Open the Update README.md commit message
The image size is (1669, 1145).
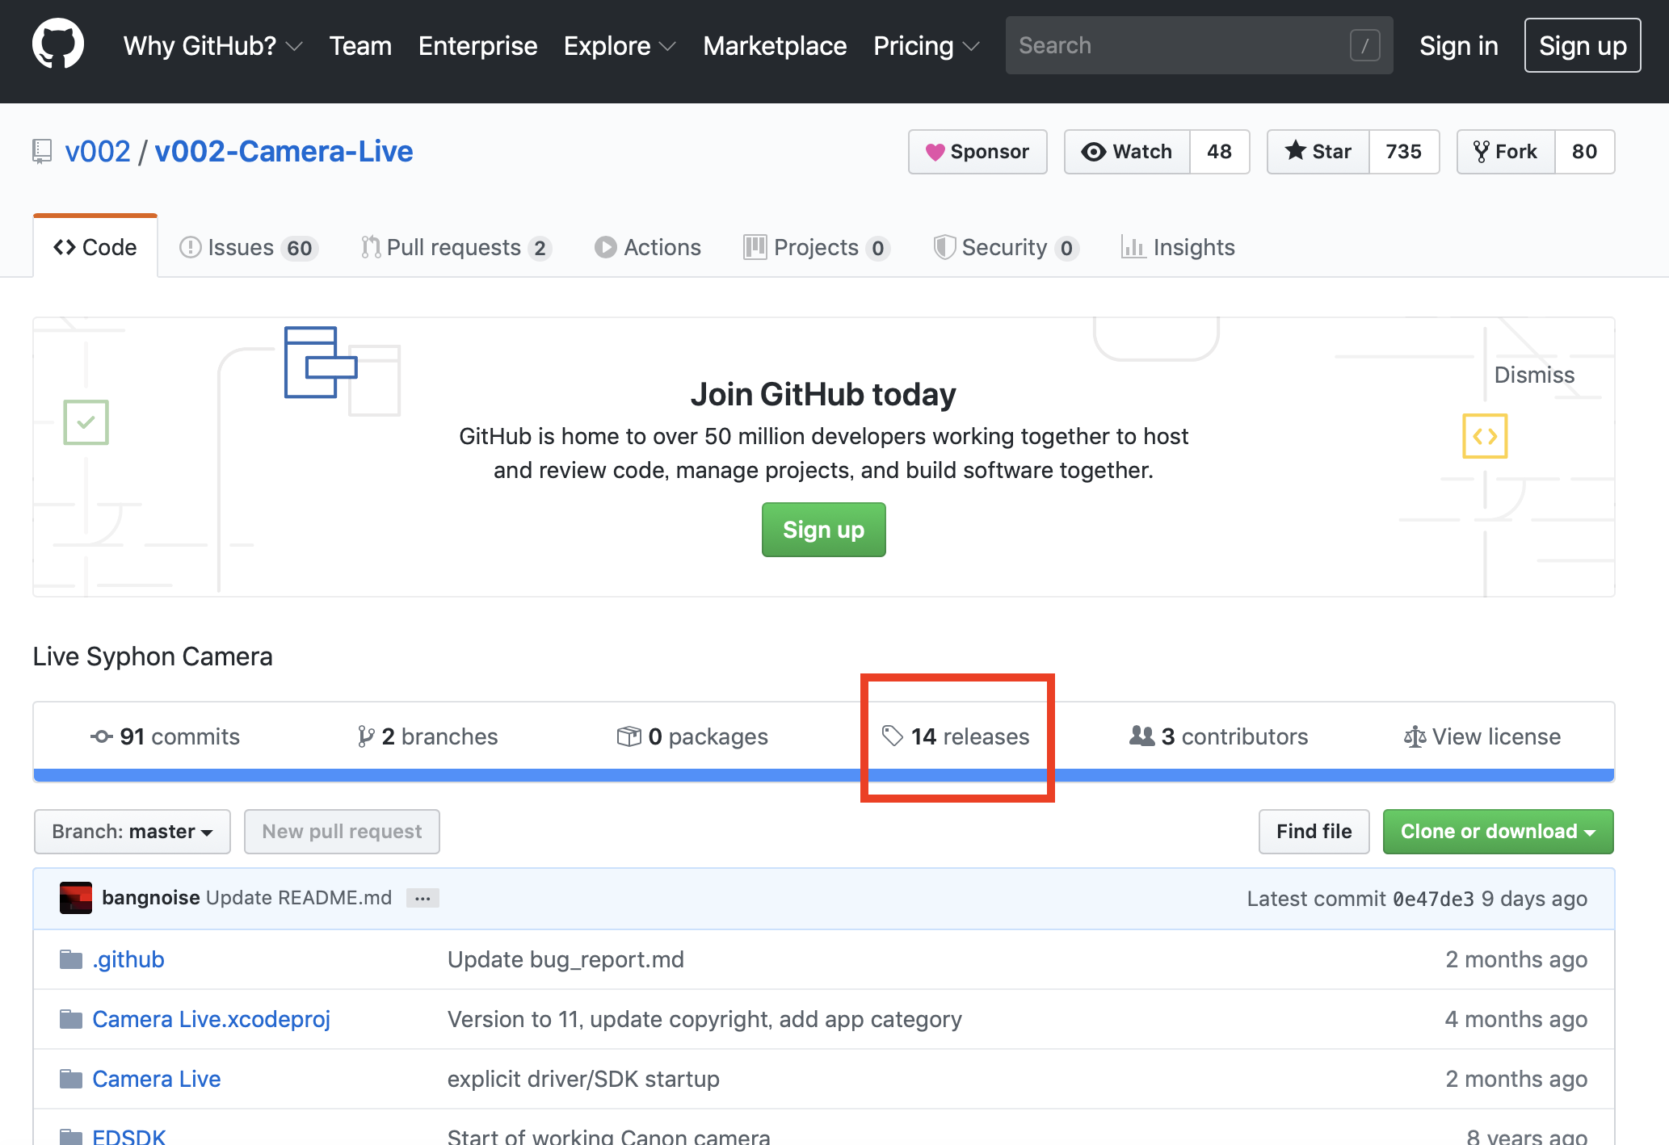click(299, 898)
